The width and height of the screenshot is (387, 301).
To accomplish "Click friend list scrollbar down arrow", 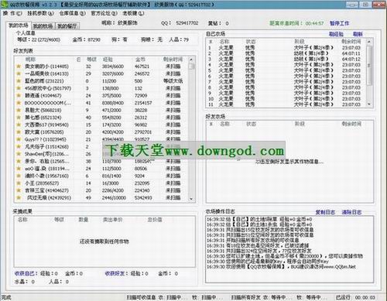I will [191, 199].
